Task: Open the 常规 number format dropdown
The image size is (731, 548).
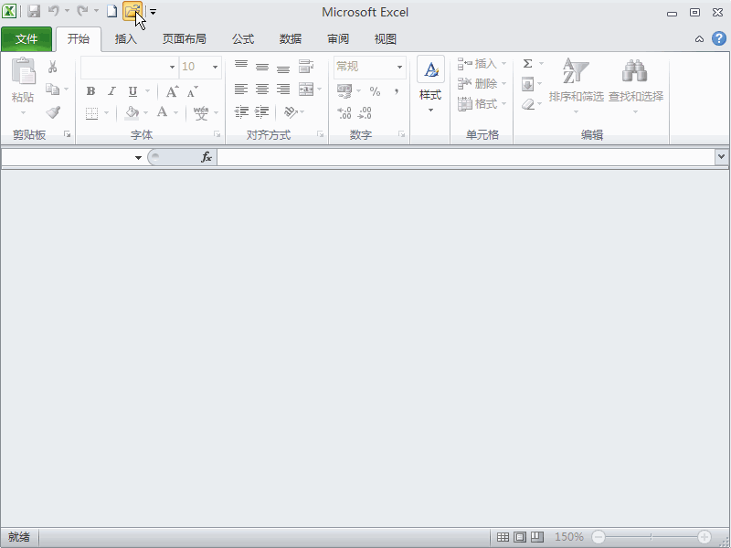Action: pos(397,67)
